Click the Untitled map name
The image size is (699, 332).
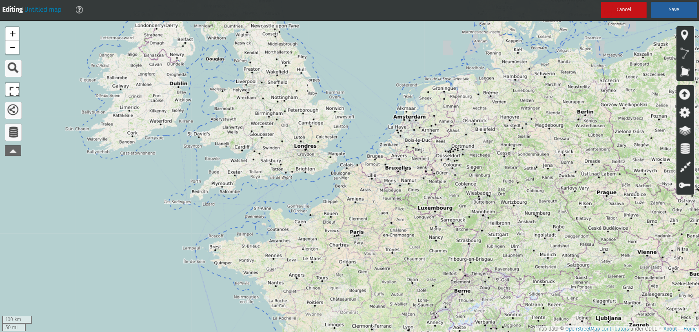(x=43, y=9)
